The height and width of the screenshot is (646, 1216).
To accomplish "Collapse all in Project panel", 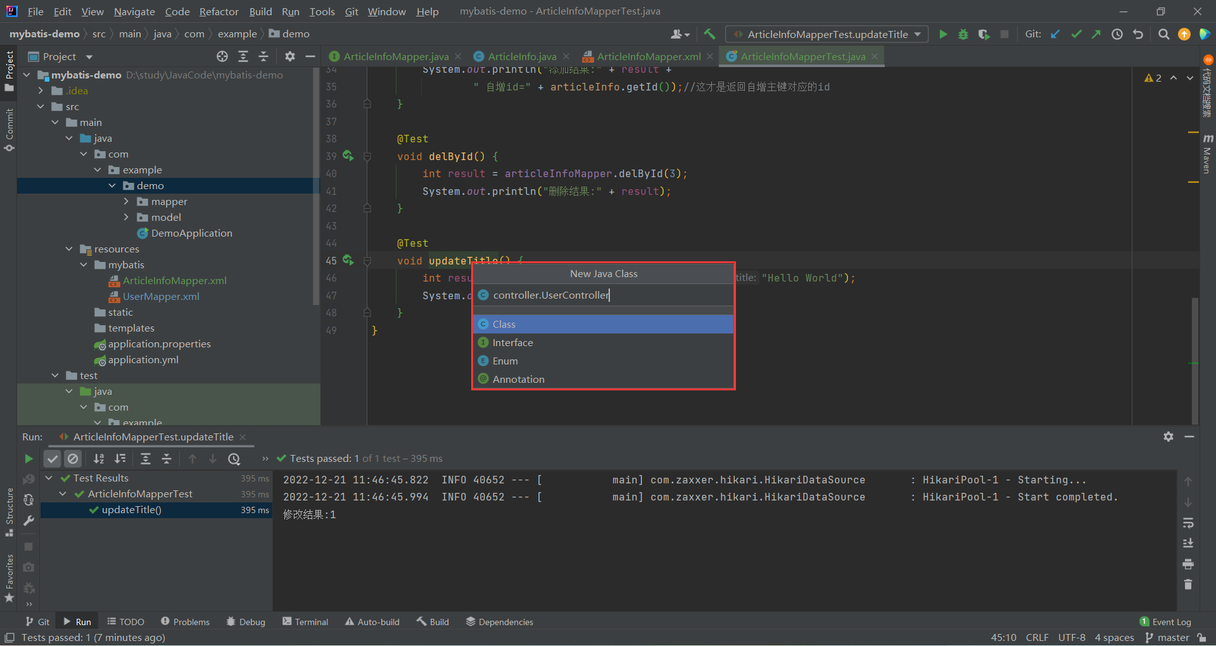I will click(x=263, y=56).
